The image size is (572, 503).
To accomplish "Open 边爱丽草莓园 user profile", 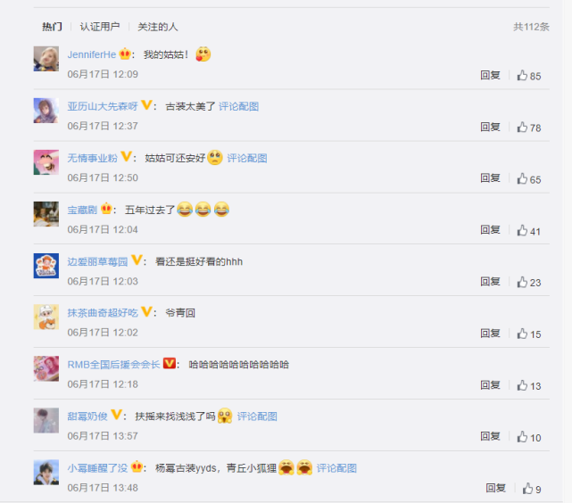I will pos(97,261).
